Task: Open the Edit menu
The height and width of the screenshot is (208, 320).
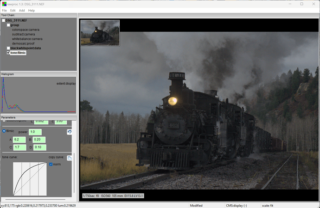Action: [x=13, y=10]
